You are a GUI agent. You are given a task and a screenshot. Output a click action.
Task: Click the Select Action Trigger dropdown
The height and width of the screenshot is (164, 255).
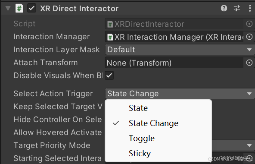[180, 94]
